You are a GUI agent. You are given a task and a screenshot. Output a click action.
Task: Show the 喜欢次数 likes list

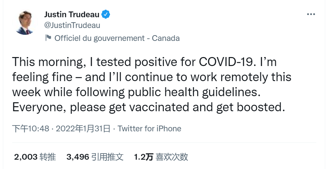[172, 157]
